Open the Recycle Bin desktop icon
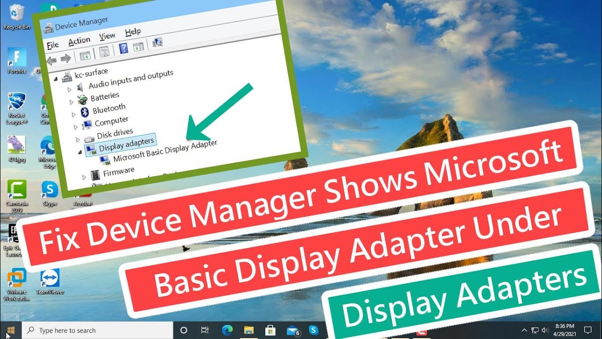Viewport: 602px width, 339px height. (x=16, y=16)
